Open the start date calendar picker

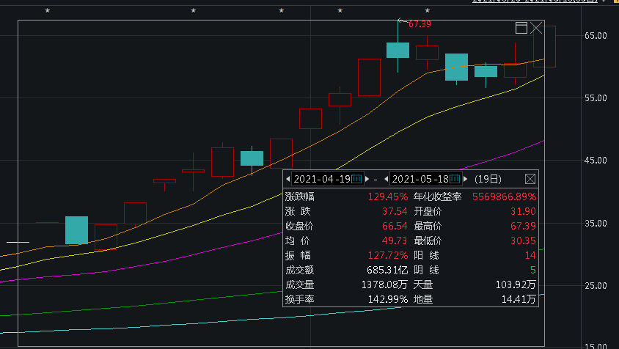pyautogui.click(x=357, y=178)
